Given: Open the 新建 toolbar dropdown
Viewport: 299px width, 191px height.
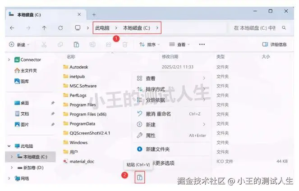Looking at the screenshot, I should [x=19, y=45].
